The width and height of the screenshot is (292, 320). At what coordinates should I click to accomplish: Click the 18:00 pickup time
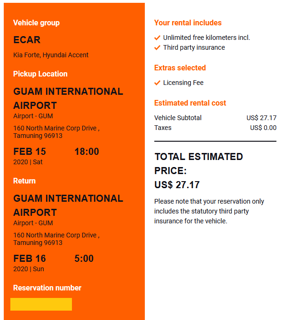(87, 152)
